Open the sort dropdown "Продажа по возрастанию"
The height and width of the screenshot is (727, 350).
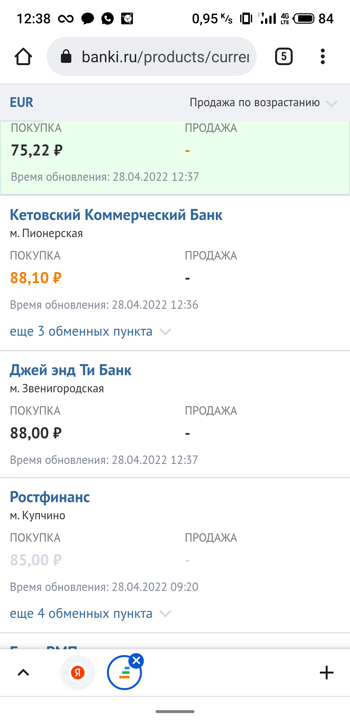(263, 103)
